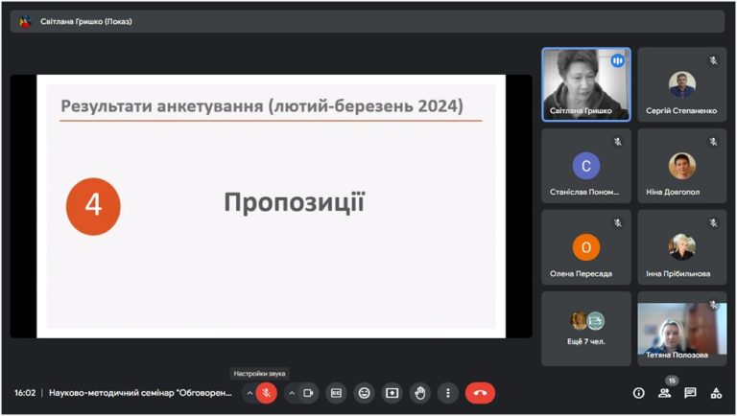Turn on closed captions
Viewport: 737px width, 416px height.
coord(336,393)
